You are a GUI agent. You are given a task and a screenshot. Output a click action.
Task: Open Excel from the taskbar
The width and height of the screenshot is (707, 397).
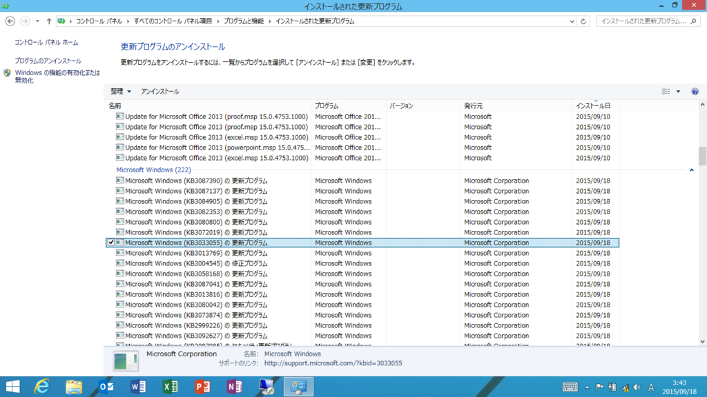(x=170, y=387)
